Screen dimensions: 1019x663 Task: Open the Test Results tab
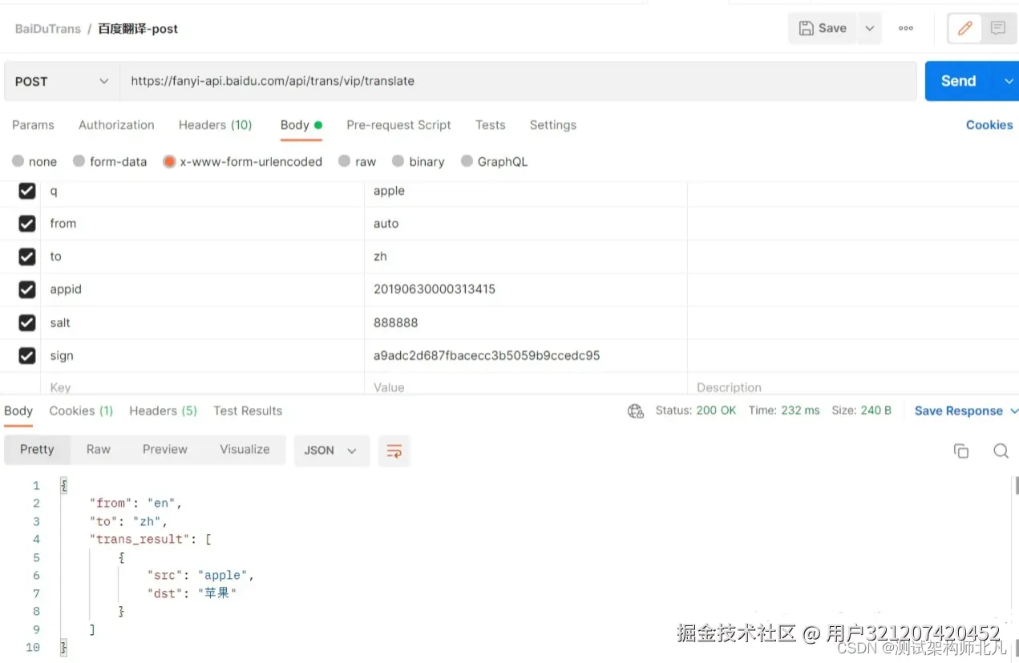point(248,411)
